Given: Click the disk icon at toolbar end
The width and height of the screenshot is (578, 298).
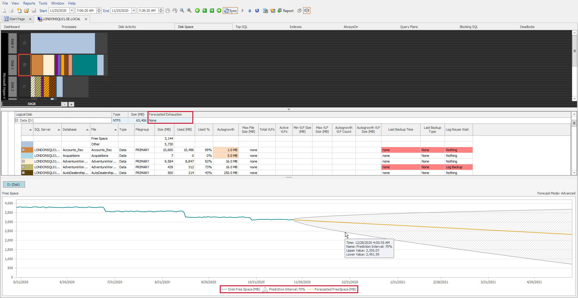Looking at the screenshot, I should (307, 11).
